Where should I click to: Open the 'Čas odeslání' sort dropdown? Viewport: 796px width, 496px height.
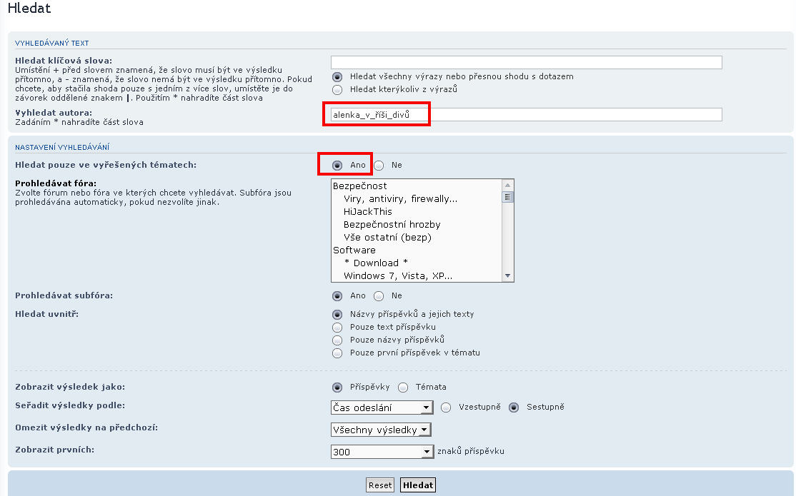pyautogui.click(x=382, y=408)
